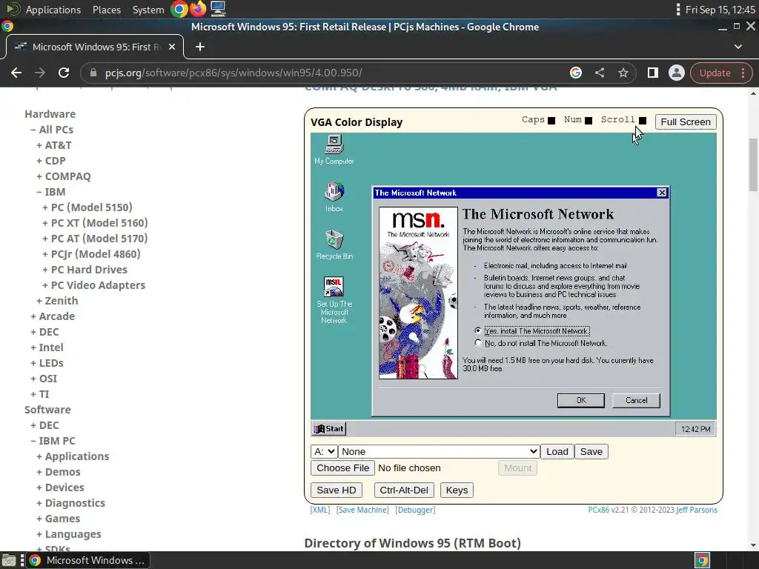Click Cancel in the Microsoft Network dialog
Viewport: 759px width, 569px height.
tap(636, 400)
